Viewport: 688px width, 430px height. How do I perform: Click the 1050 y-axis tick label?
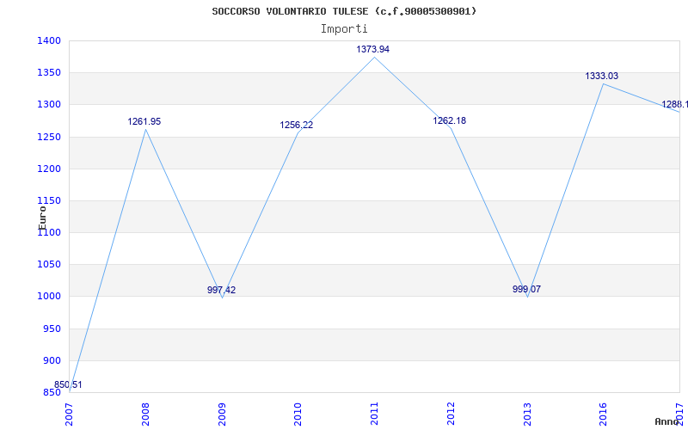pos(49,265)
